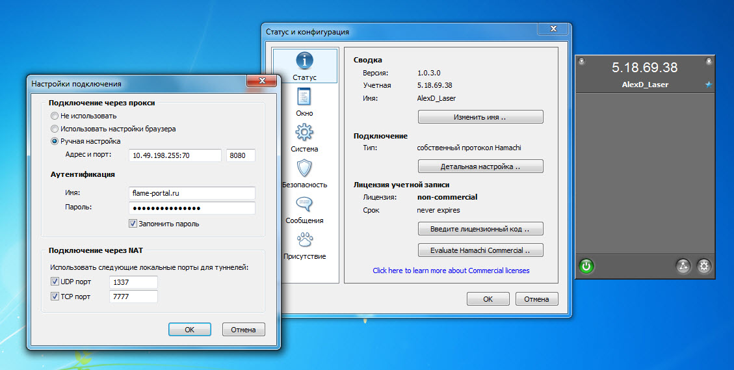Screen dimensions: 734x370
Task: Click Введите лицензионный код button
Action: (480, 229)
